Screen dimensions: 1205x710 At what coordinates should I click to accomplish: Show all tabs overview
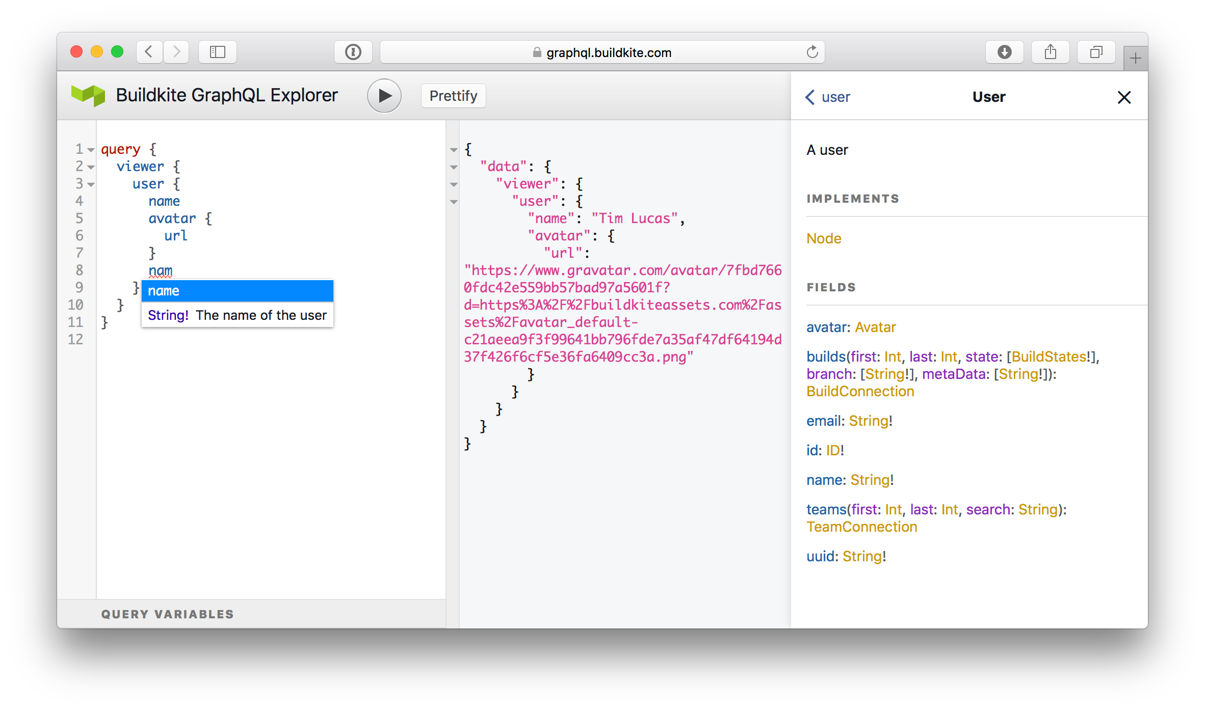pyautogui.click(x=1096, y=52)
